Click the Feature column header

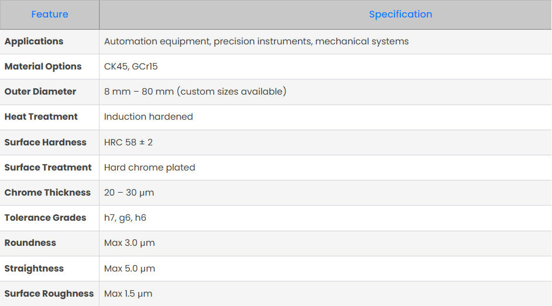[50, 15]
